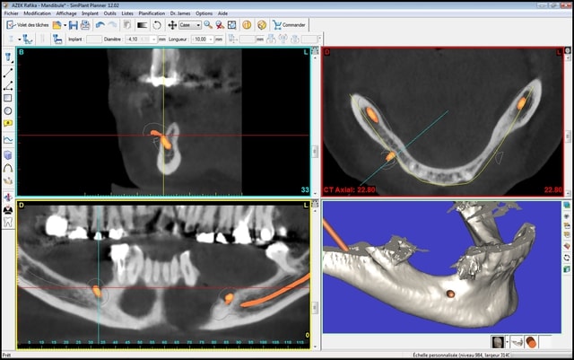
Task: Click the vertical slice scrollbar of axial view
Action: click(x=566, y=135)
